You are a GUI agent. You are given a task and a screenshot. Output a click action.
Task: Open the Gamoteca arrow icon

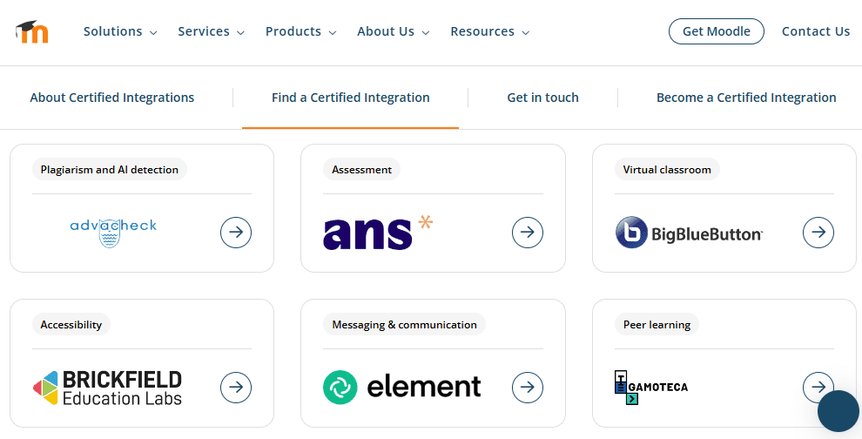(x=818, y=388)
